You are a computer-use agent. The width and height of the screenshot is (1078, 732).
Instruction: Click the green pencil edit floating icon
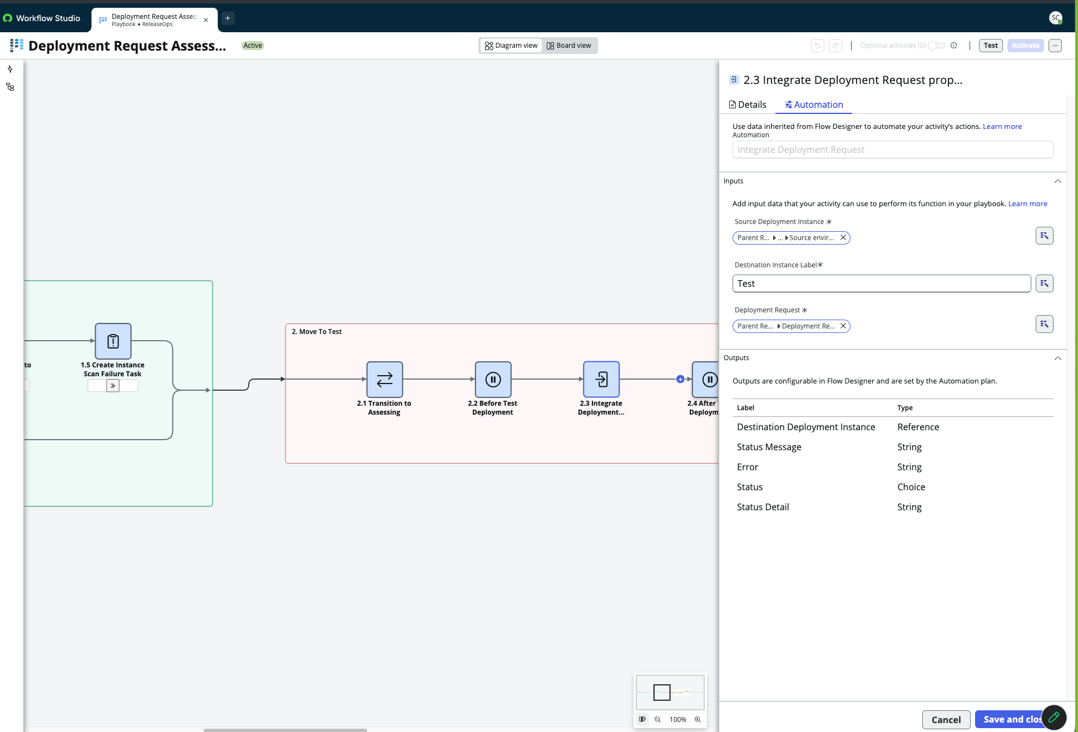[1054, 718]
